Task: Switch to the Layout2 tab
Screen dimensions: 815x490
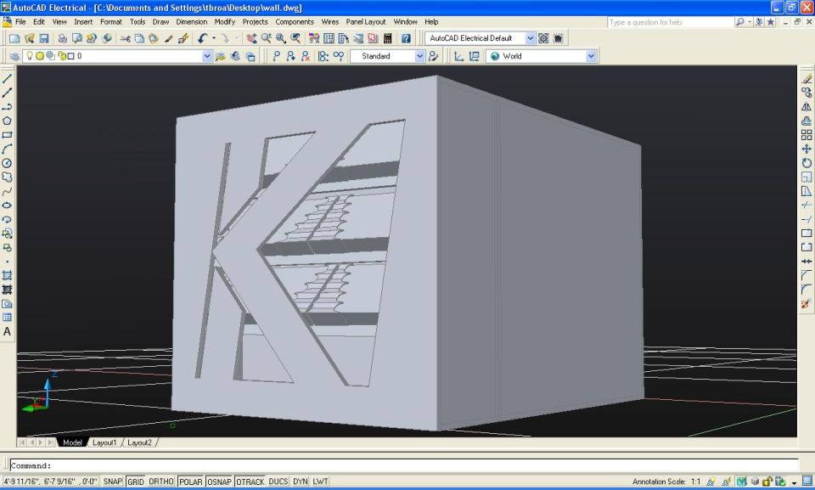Action: click(x=139, y=442)
